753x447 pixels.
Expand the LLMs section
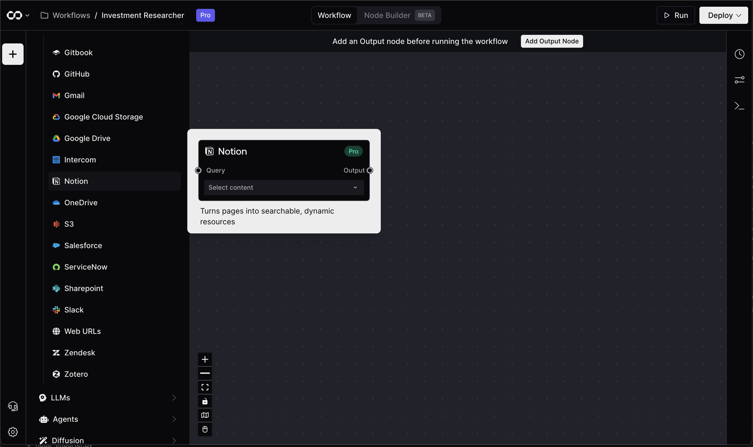pos(173,398)
